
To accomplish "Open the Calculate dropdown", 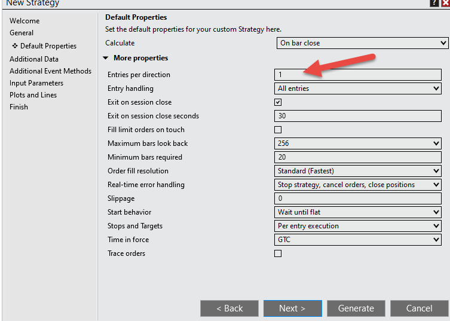I will coord(362,43).
